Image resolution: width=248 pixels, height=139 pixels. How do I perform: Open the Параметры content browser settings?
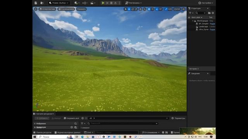pos(178,118)
